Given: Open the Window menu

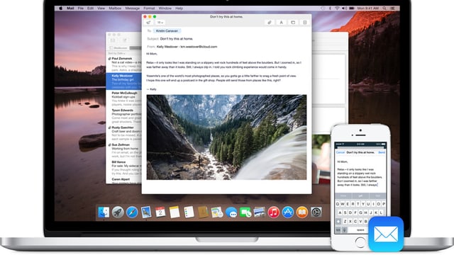Looking at the screenshot, I should coord(165,8).
